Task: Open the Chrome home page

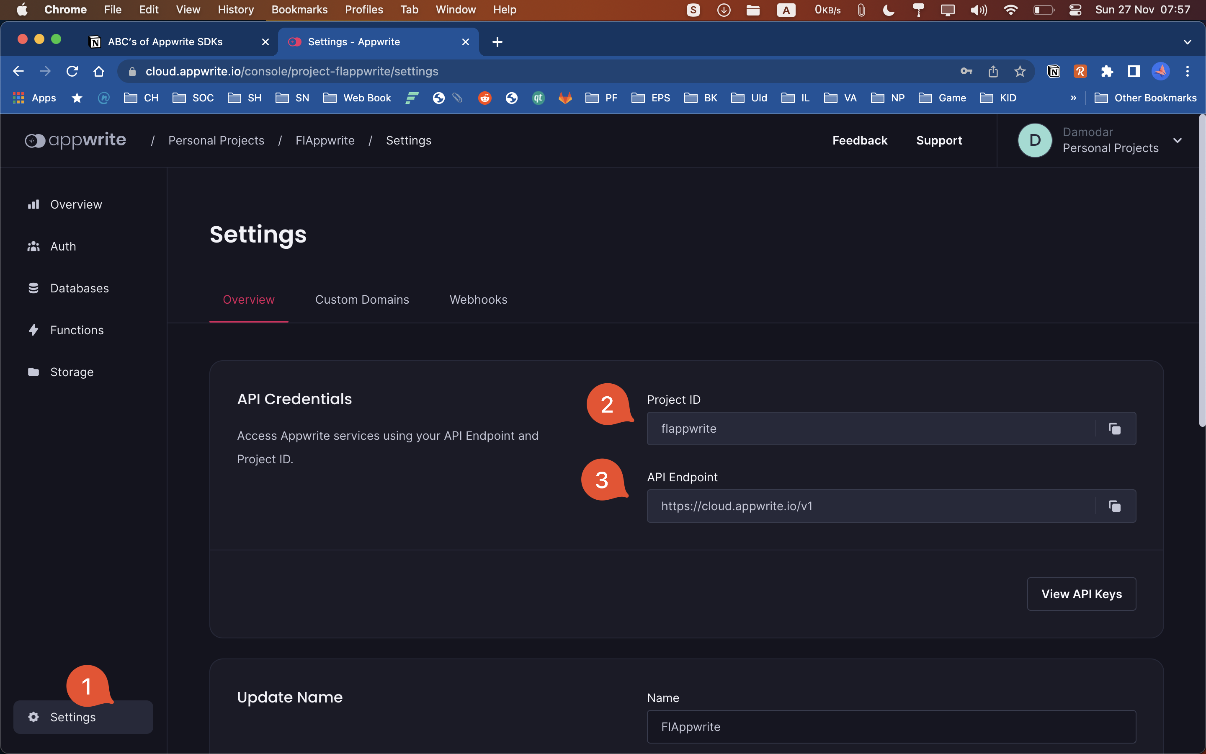Action: pos(99,71)
